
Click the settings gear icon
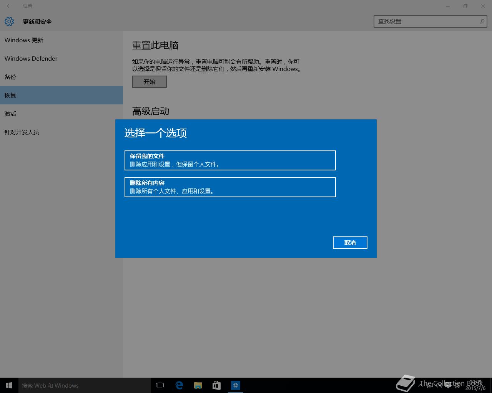pyautogui.click(x=9, y=21)
